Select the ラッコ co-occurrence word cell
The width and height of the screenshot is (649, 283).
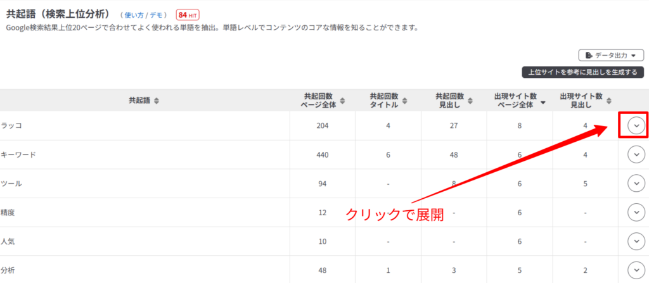[x=11, y=126]
